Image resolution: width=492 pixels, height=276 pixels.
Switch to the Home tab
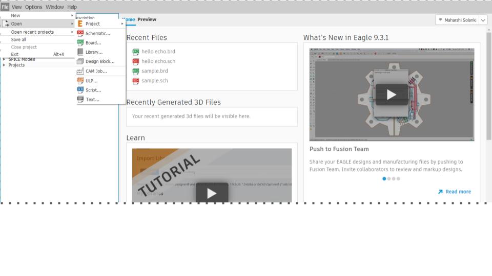pos(129,19)
